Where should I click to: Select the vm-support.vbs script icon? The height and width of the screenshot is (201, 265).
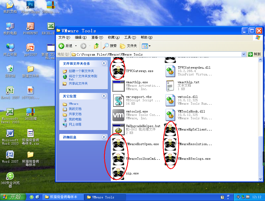118,100
